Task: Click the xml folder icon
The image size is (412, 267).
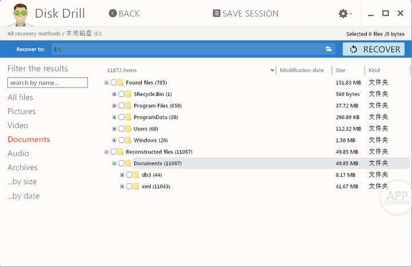Action: pos(136,186)
